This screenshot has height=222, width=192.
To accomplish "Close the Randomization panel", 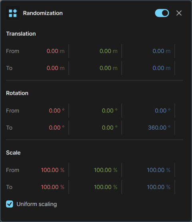I will coord(179,13).
